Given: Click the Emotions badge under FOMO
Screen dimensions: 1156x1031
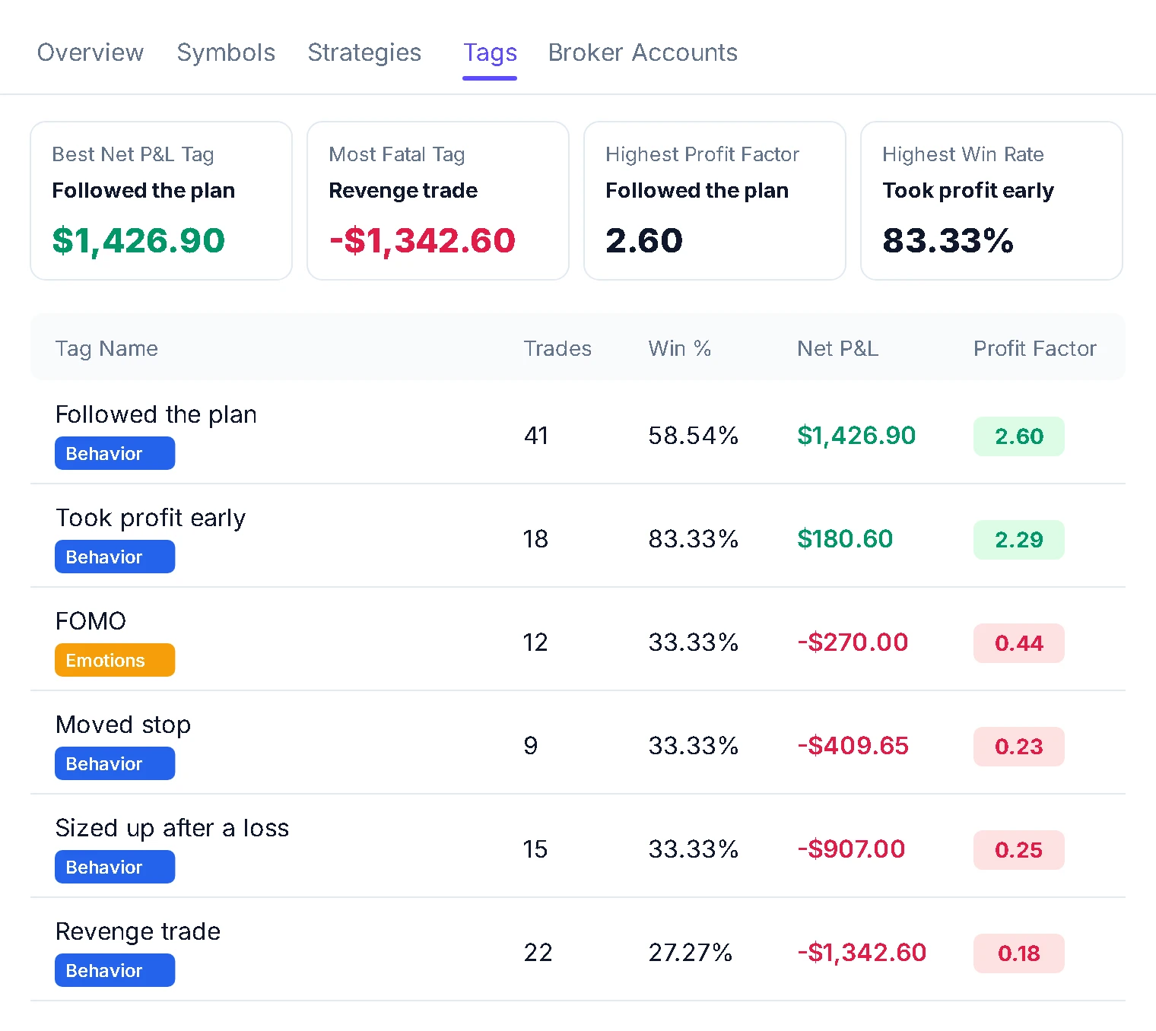Looking at the screenshot, I should tap(115, 660).
